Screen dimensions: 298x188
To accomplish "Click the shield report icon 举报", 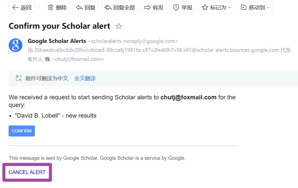I will pyautogui.click(x=176, y=8).
